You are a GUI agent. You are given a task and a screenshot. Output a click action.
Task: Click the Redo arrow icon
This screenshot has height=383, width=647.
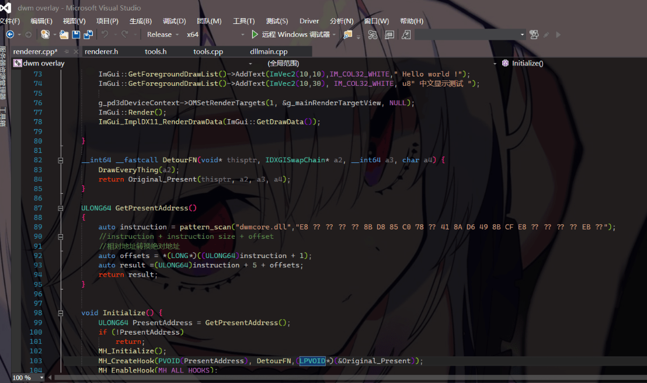click(x=124, y=34)
